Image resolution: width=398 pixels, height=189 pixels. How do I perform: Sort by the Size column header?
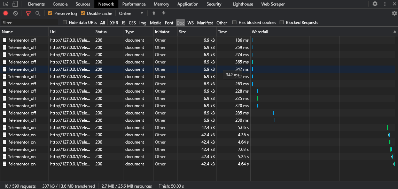click(196, 32)
